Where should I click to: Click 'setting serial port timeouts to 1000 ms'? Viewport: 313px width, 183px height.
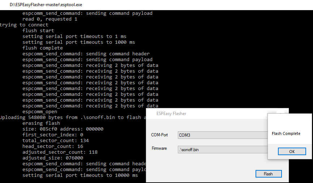[x=79, y=42]
